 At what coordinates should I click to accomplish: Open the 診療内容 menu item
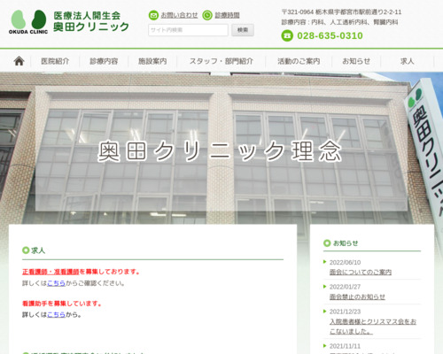click(104, 61)
